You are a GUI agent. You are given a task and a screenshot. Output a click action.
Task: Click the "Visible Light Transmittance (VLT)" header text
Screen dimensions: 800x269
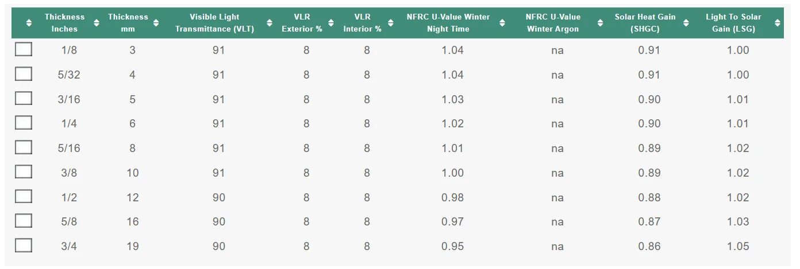coord(214,23)
